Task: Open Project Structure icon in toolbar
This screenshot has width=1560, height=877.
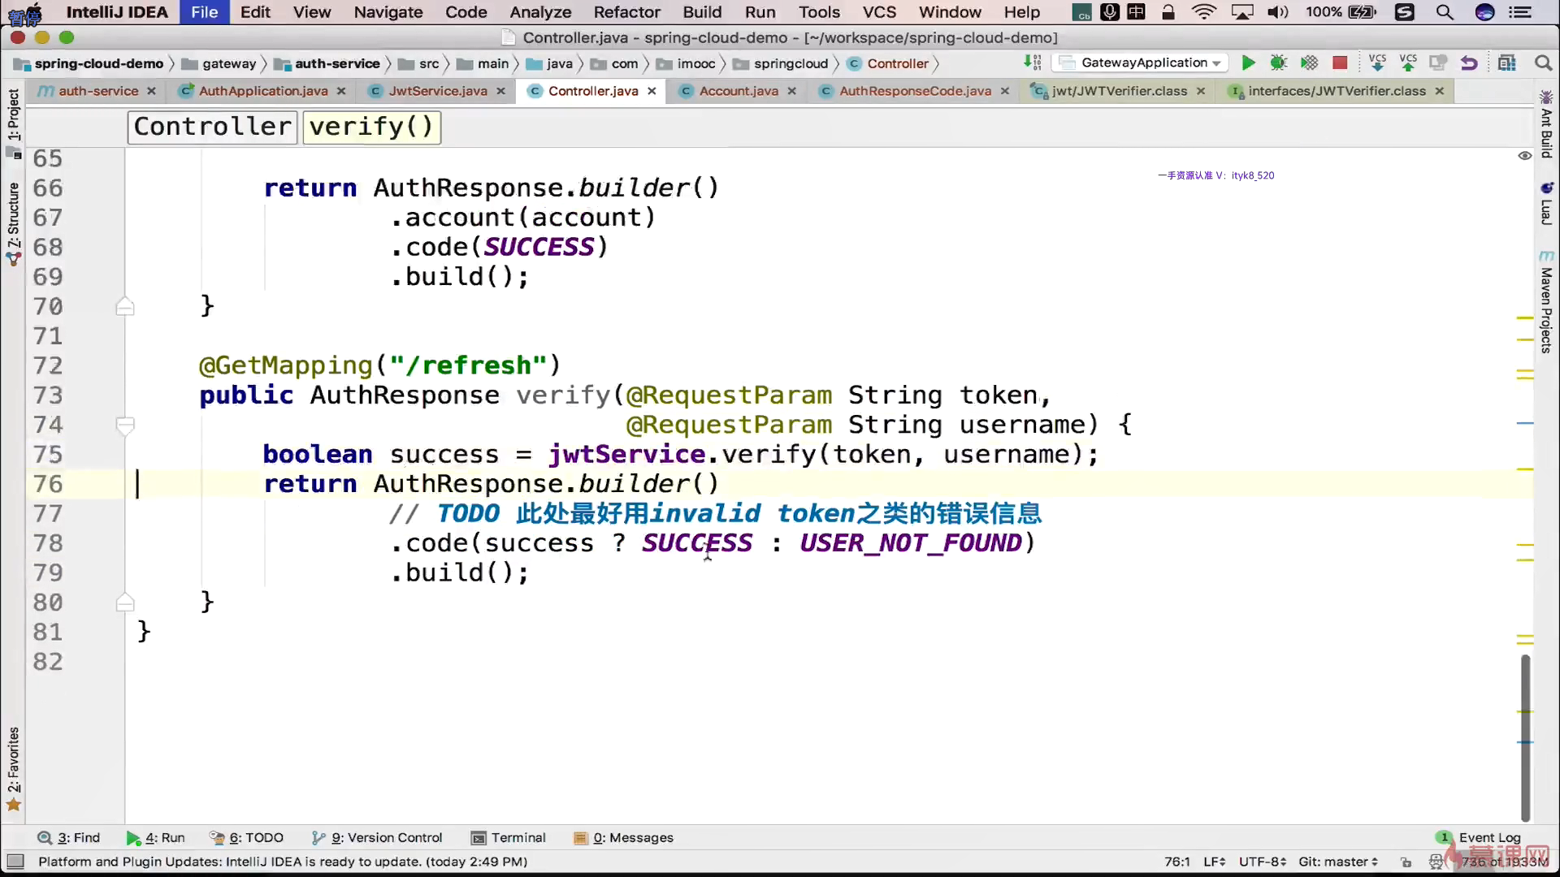Action: click(1507, 63)
